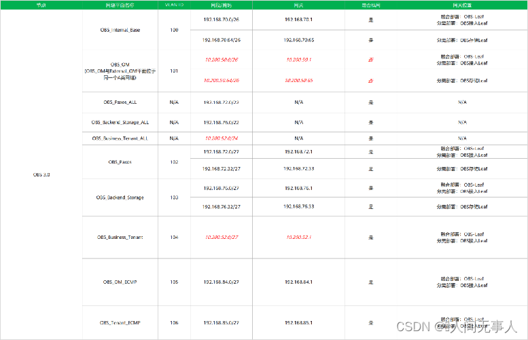
Task: Select VLAN N/A cell in OBS_Backend_Storage_ALL row
Action: tap(174, 122)
